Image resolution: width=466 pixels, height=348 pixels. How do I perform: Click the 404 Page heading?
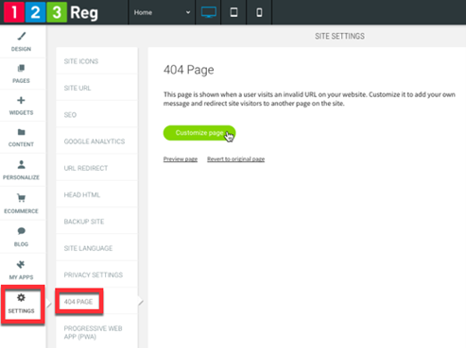(x=188, y=70)
